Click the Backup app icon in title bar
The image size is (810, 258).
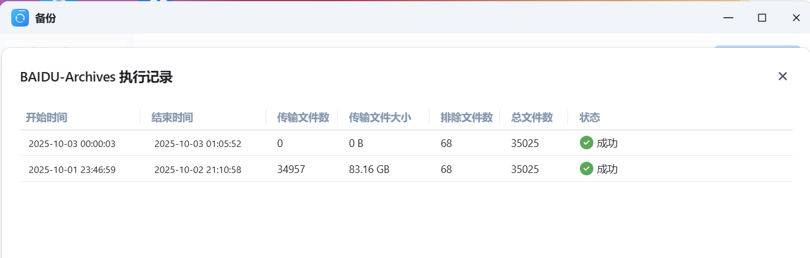(20, 18)
